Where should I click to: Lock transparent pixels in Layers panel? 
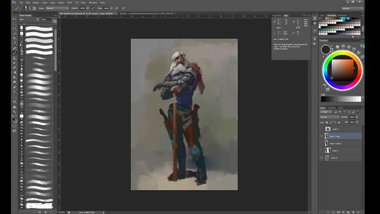click(327, 122)
